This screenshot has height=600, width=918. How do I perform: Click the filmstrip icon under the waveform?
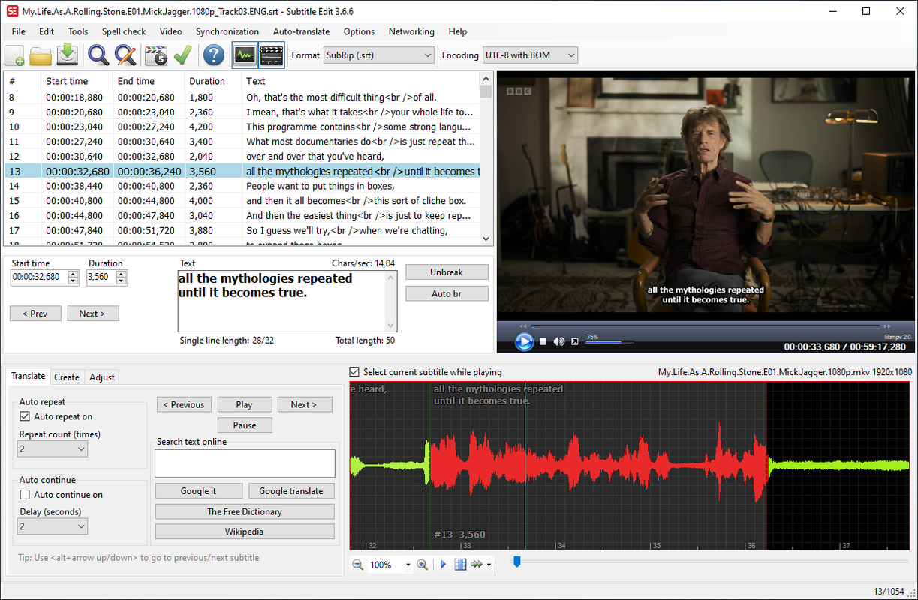point(460,565)
